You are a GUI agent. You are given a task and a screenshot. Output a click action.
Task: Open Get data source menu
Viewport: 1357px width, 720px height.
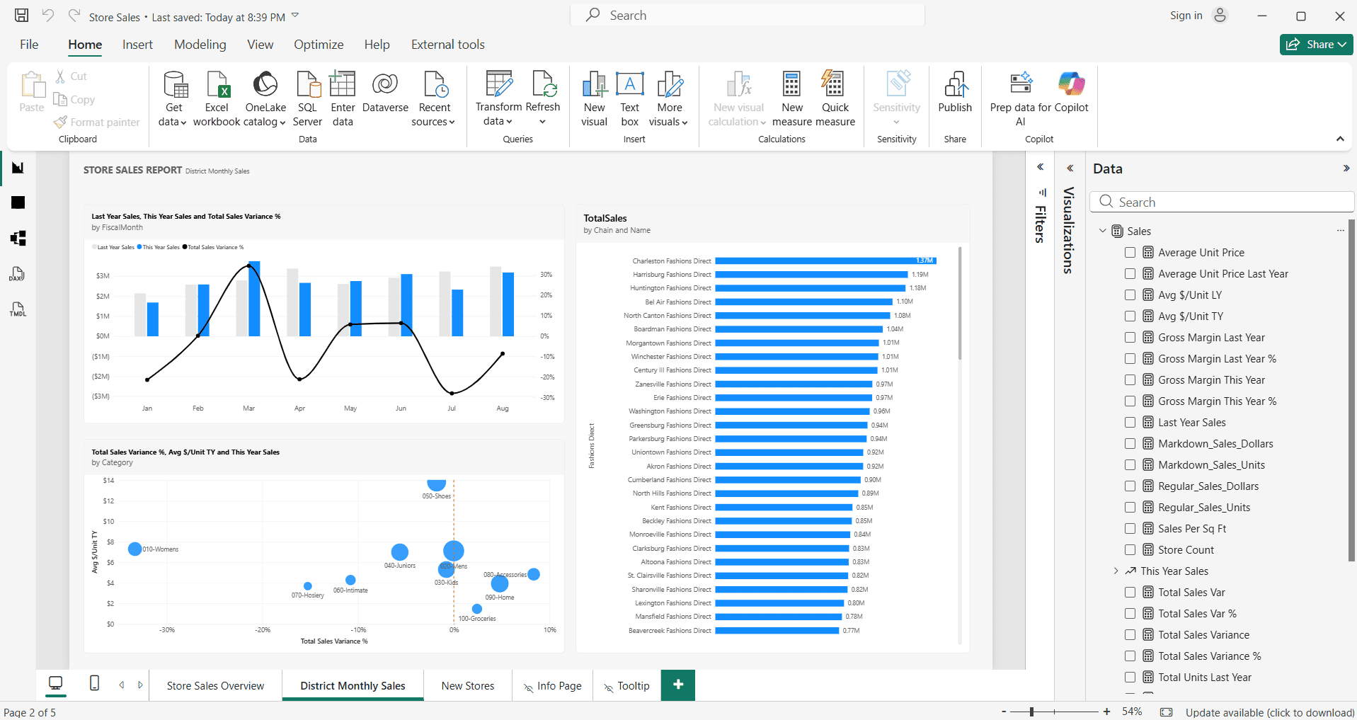173,99
